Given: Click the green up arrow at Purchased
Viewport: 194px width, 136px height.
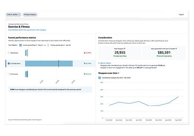Looking at the screenshot, I should [x=85, y=74].
